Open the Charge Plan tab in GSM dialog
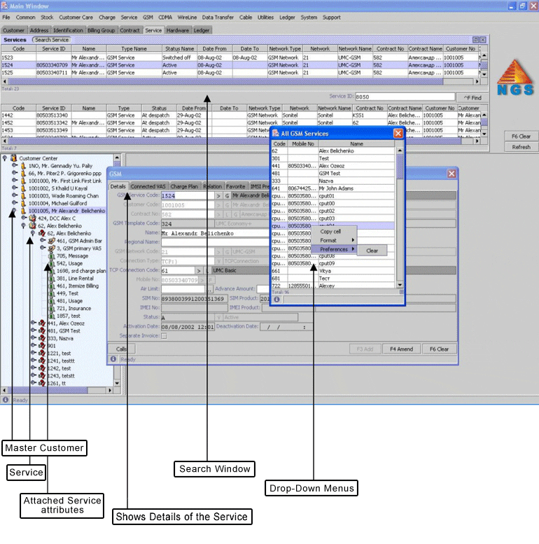The width and height of the screenshot is (539, 544). (x=184, y=187)
